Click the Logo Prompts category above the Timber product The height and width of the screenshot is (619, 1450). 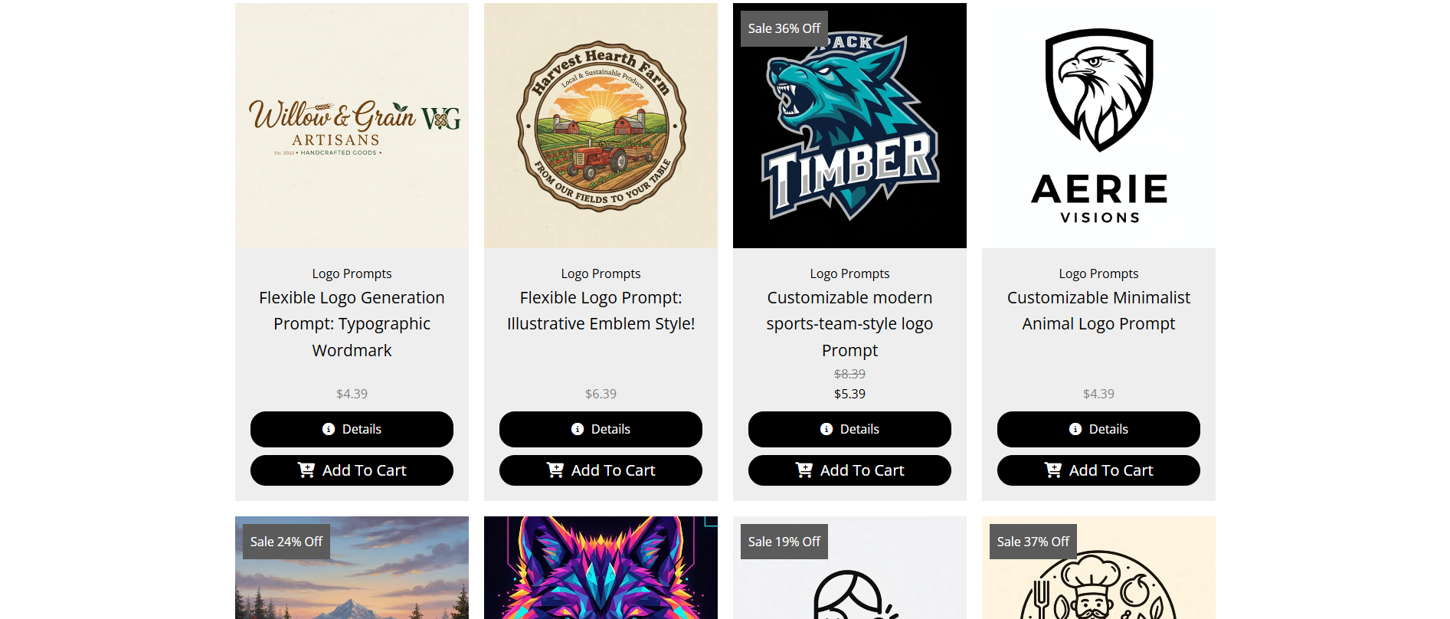(x=849, y=273)
